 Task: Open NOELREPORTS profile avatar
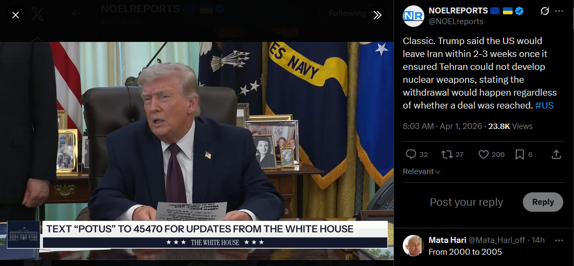(x=414, y=16)
